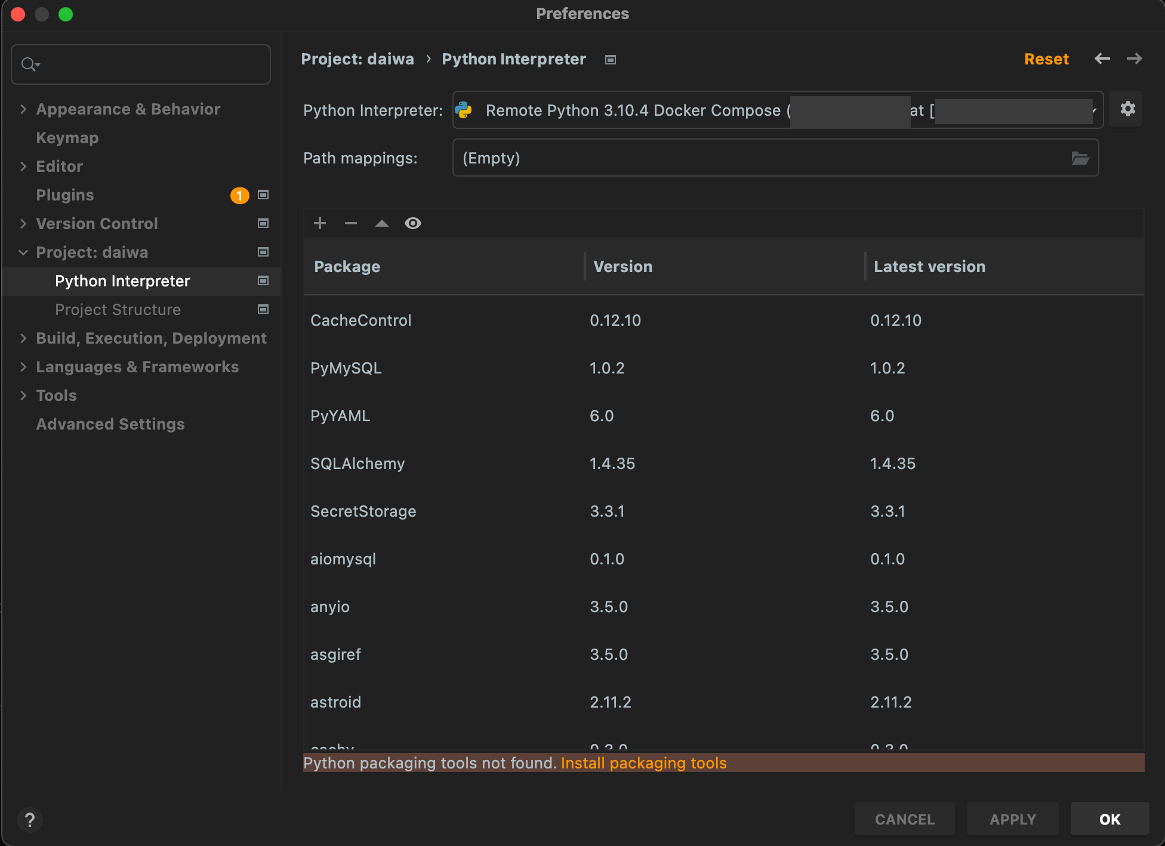Screen dimensions: 1165x846
Task: Click the Reset link
Action: click(x=1046, y=58)
